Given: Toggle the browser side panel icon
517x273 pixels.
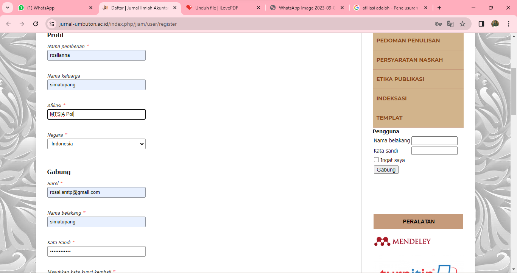Looking at the screenshot, I should point(481,24).
